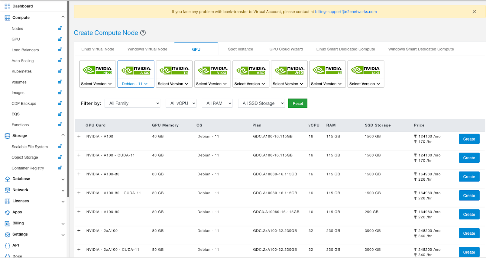Open Scalable File System in sidebar
This screenshot has width=486, height=258.
[30, 147]
